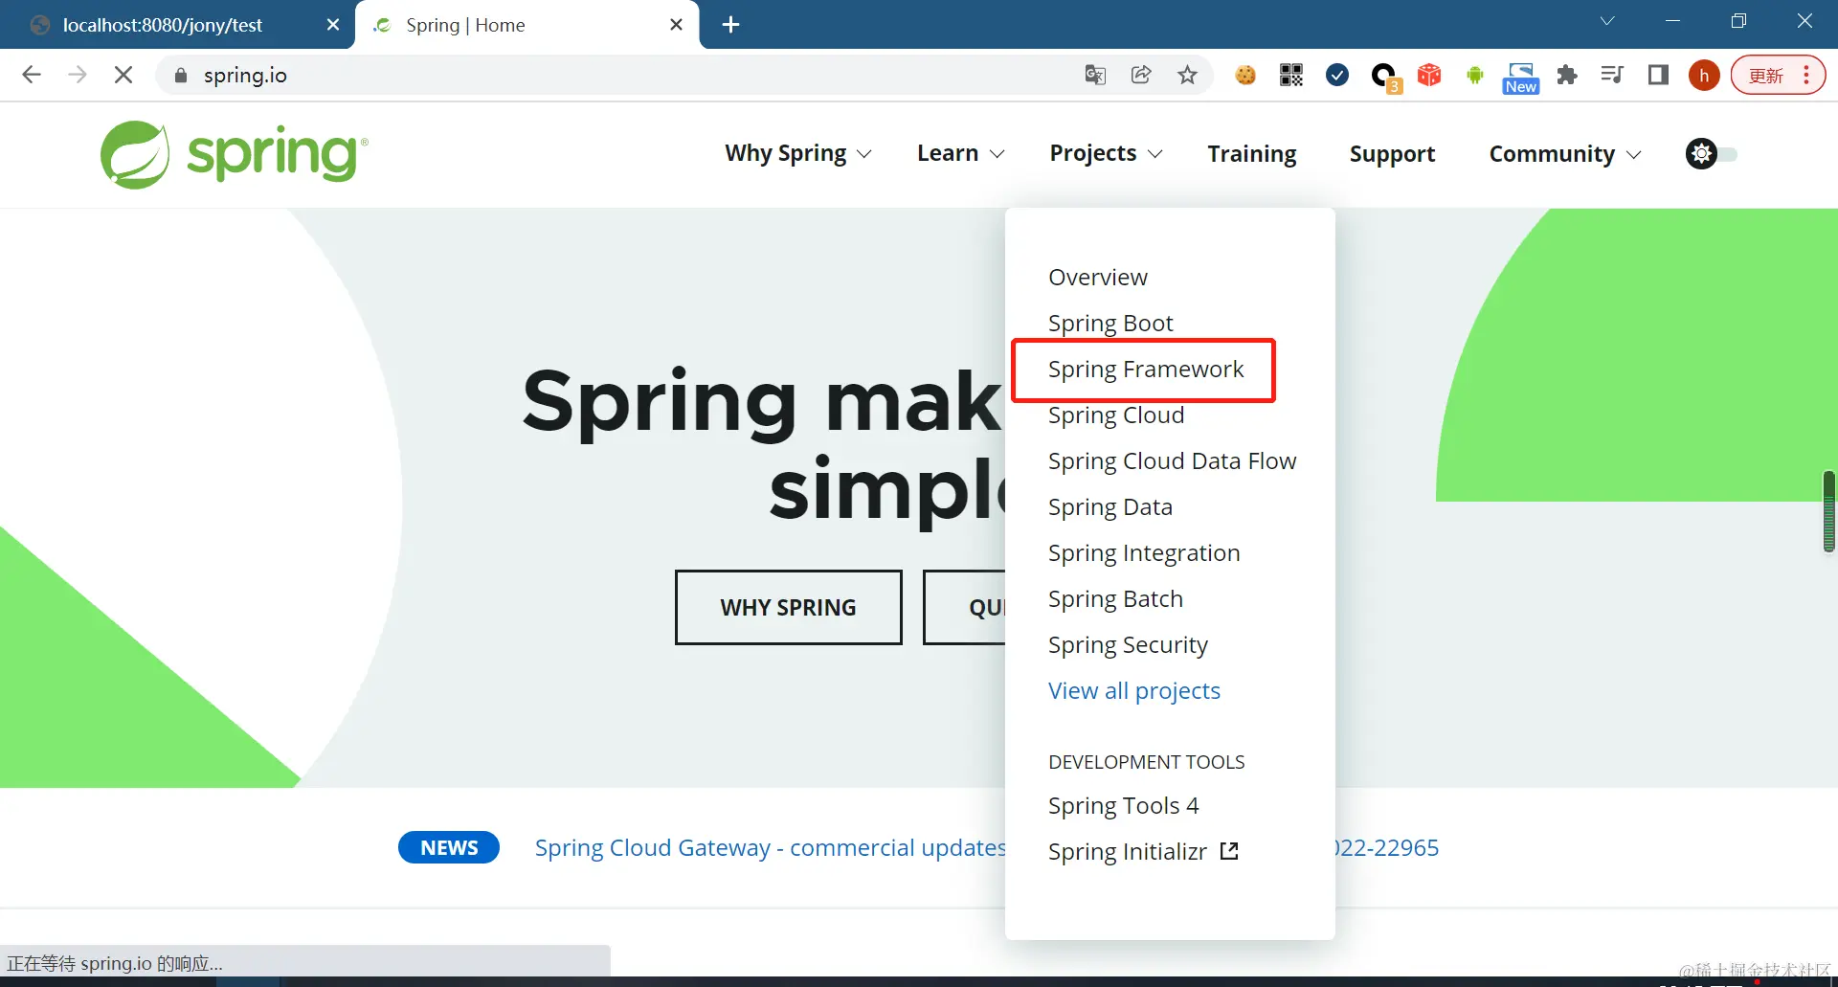Toggle the browser side panel
Screen dimensions: 1838x987
point(1658,75)
